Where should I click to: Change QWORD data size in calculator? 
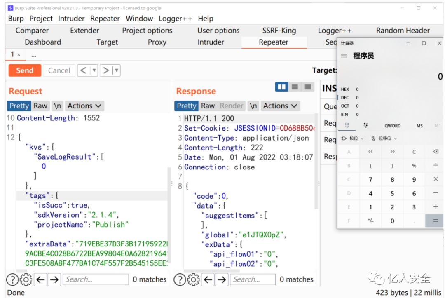tap(393, 125)
